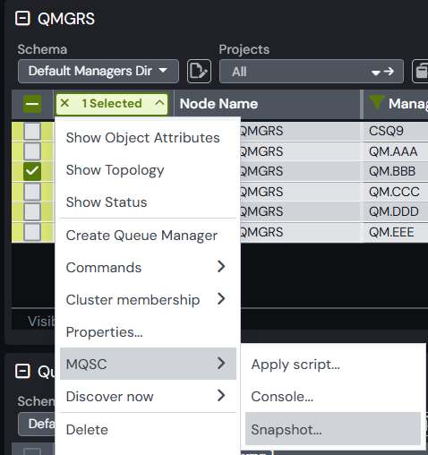The height and width of the screenshot is (455, 428).
Task: Clear selection with the X in 1 Selected
Action: tap(64, 103)
